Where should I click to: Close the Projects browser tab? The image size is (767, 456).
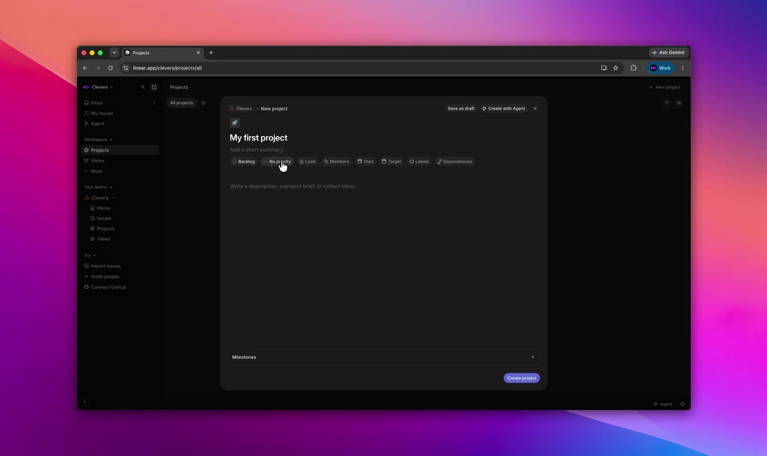(198, 53)
